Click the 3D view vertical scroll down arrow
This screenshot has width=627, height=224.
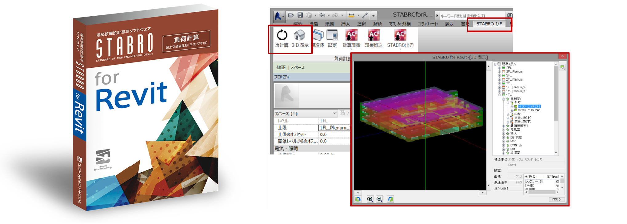pos(489,185)
